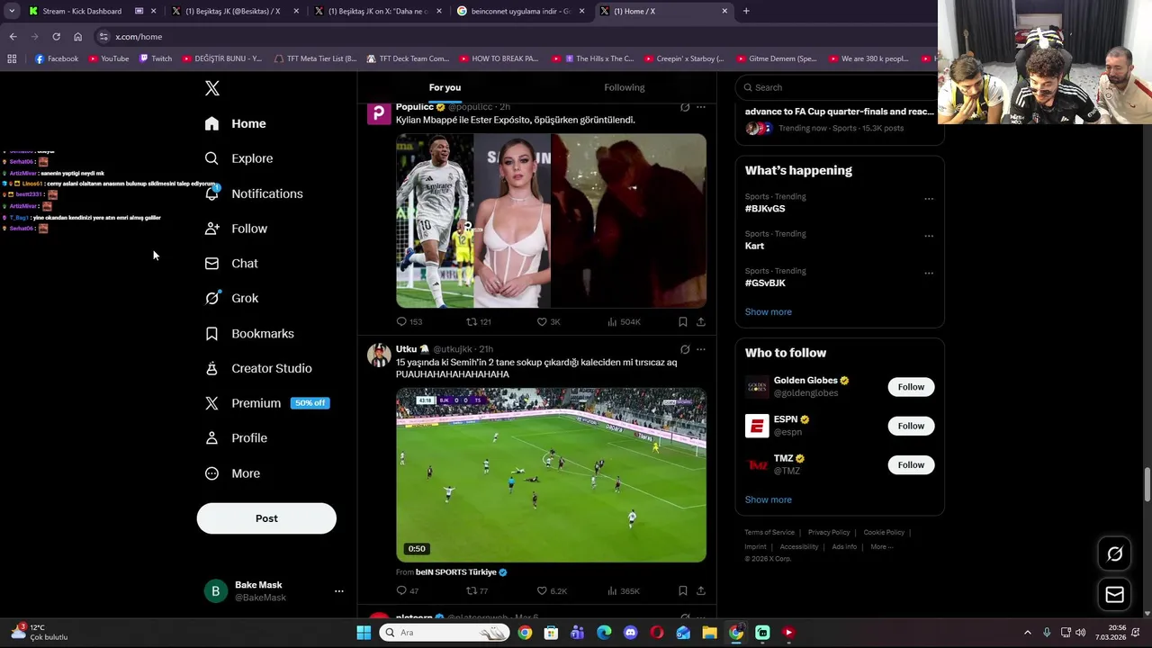Screen dimensions: 1152x648
Task: Follow the Golden Globes account
Action: (911, 387)
